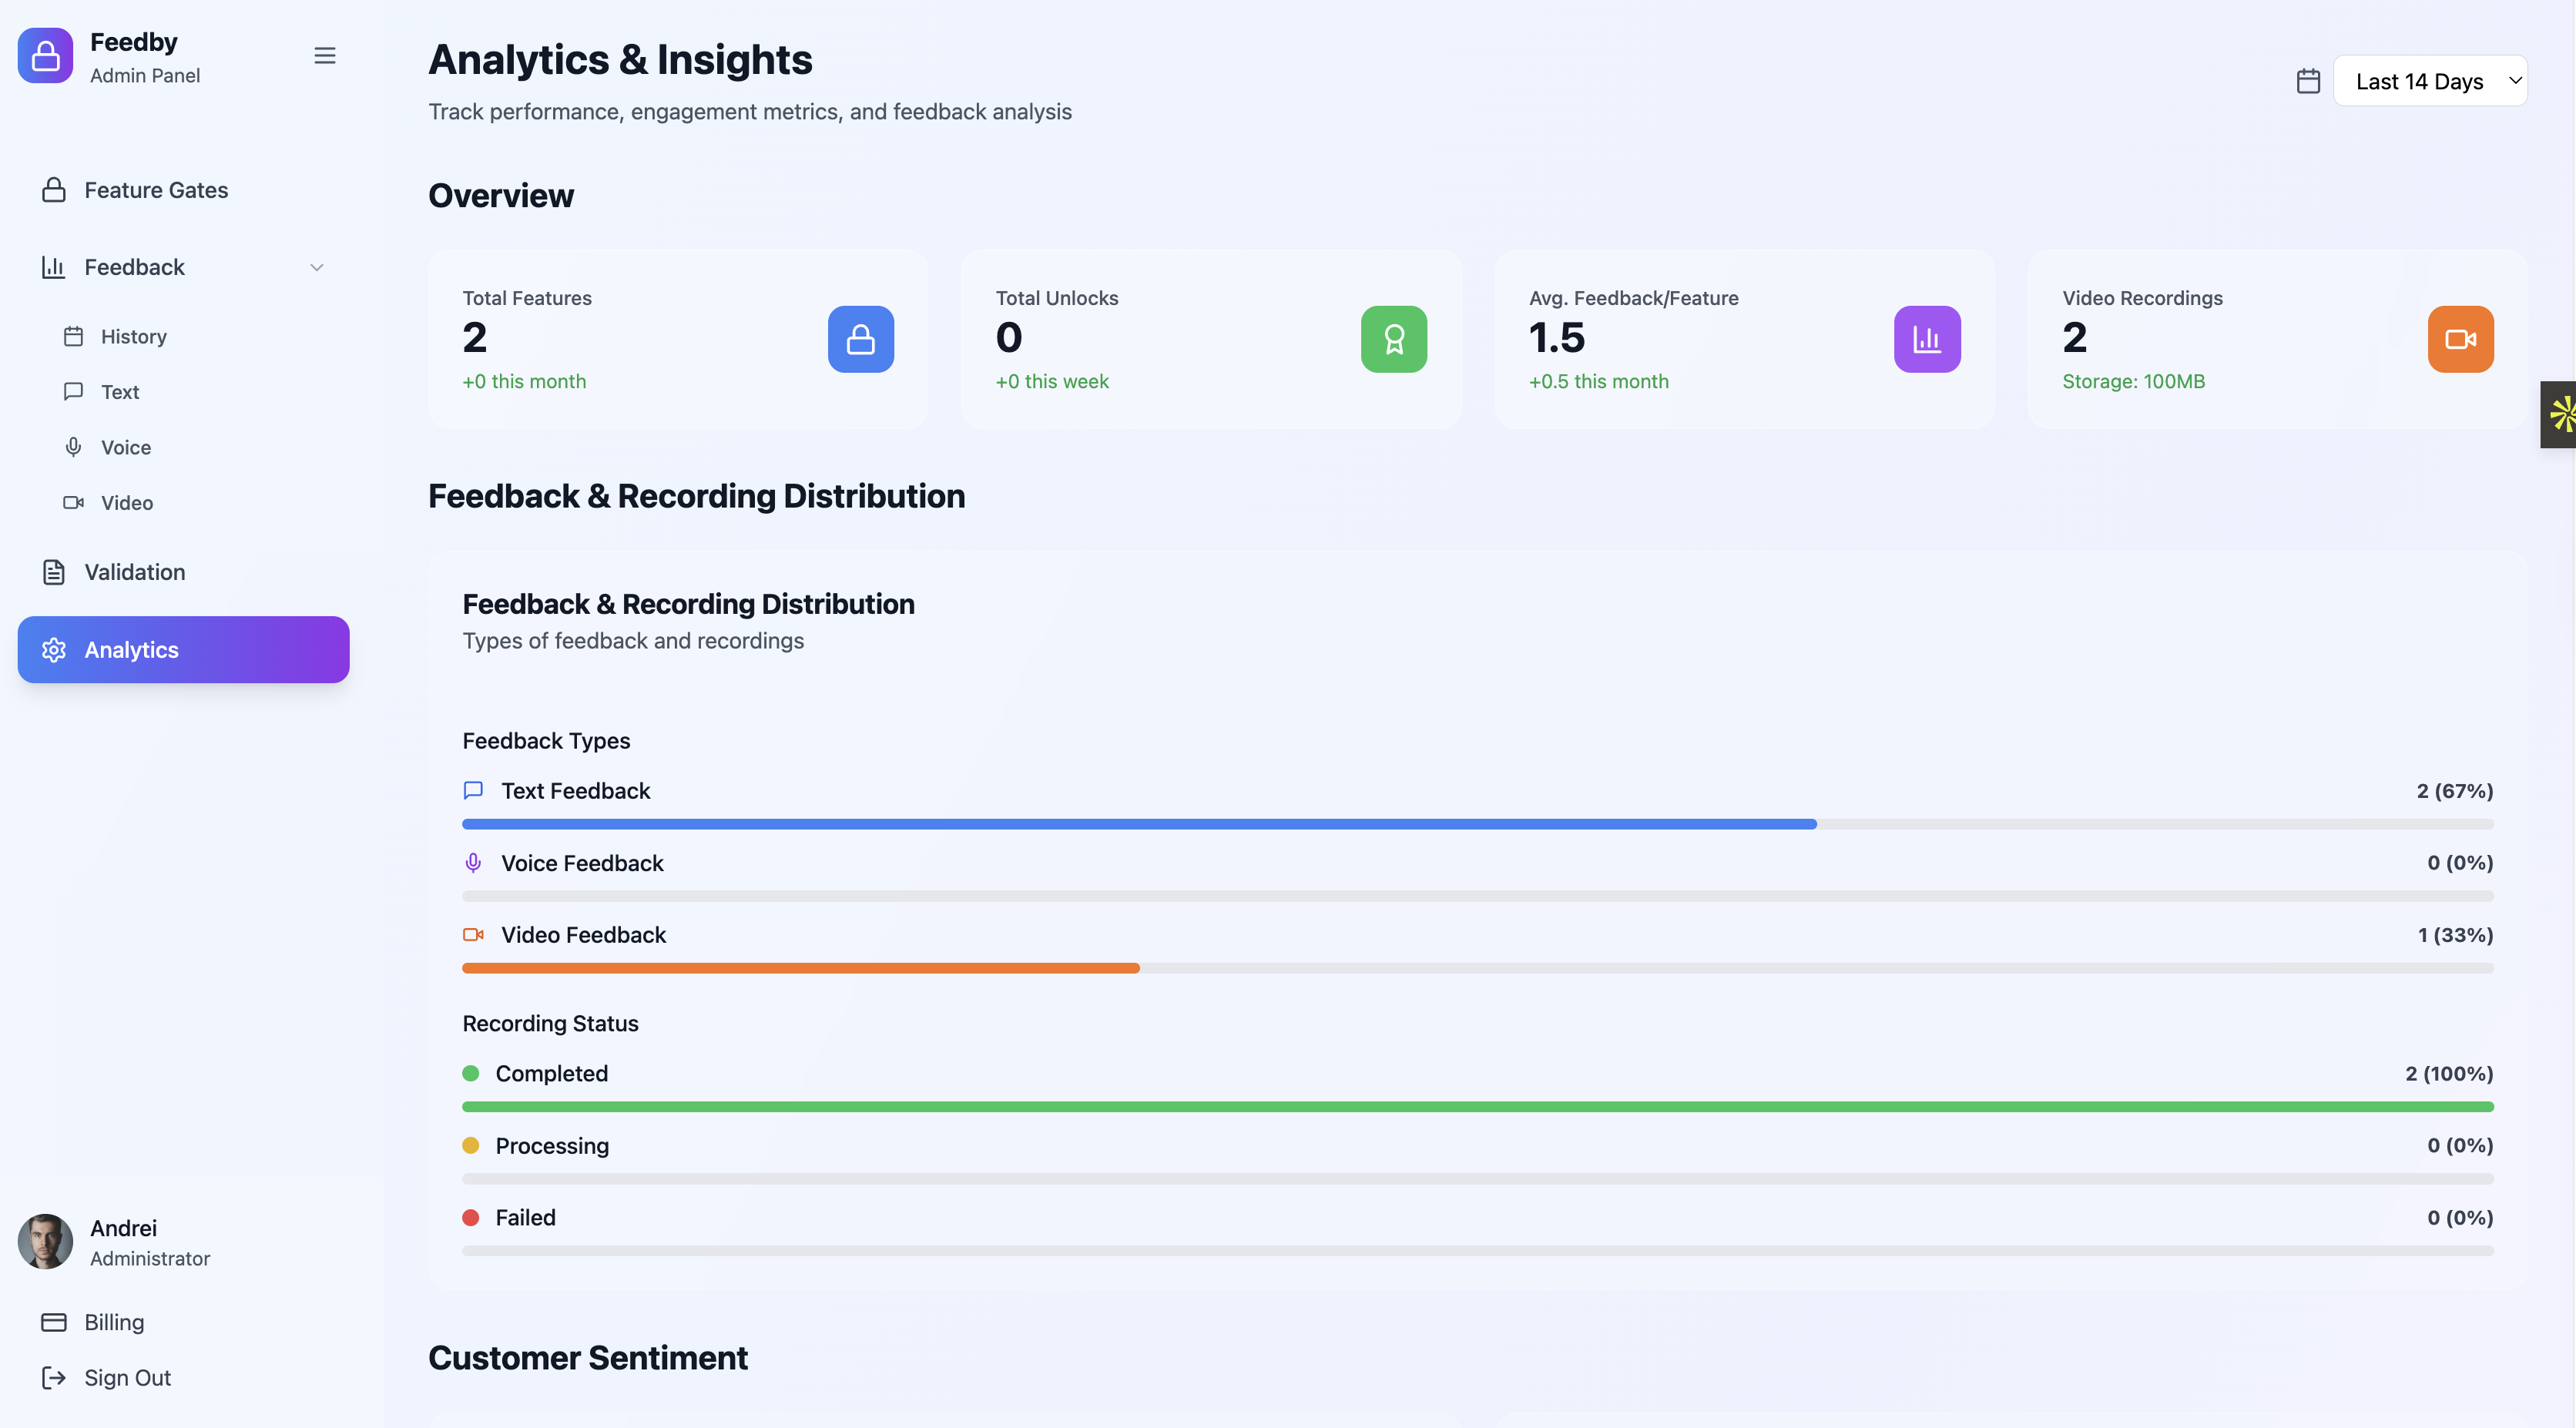The image size is (2576, 1428).
Task: Go to feedback History
Action: [x=133, y=337]
